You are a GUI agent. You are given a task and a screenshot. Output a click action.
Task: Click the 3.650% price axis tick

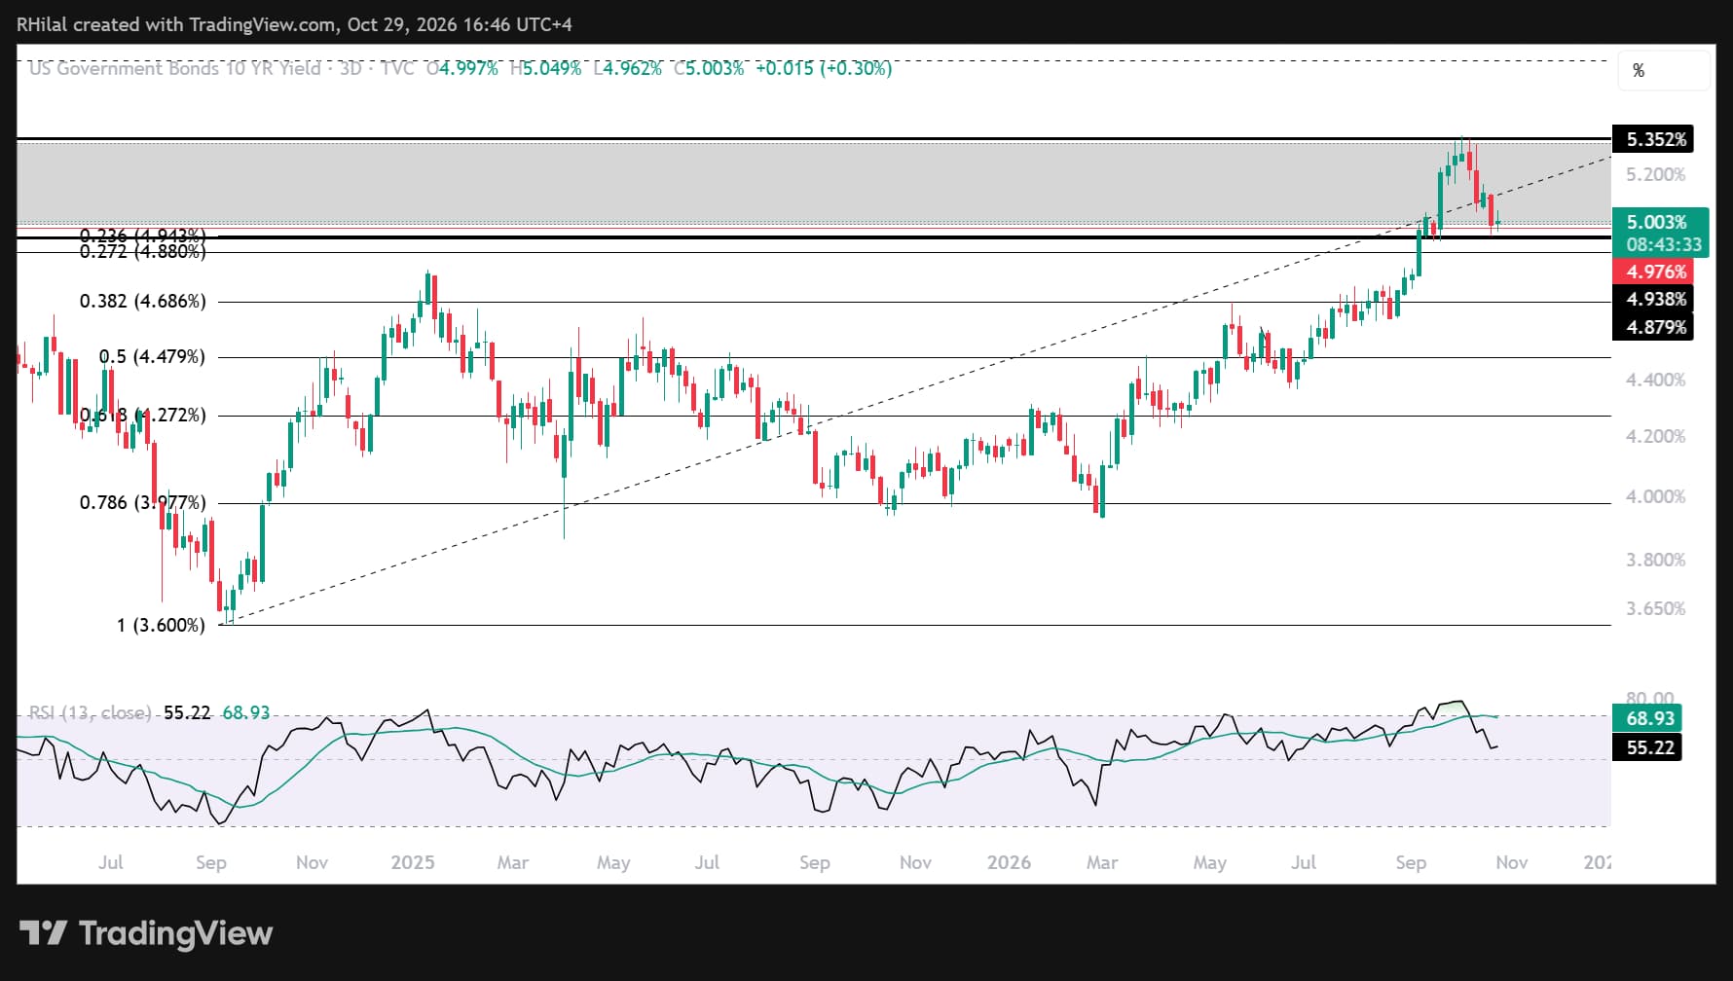click(x=1655, y=608)
